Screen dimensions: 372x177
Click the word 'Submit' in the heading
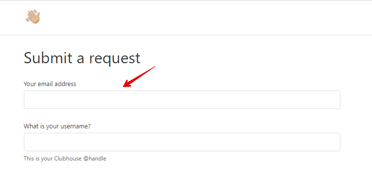48,58
